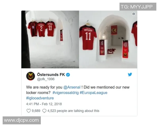Click the heart like icon
159x127 pixels.
(x=29, y=111)
